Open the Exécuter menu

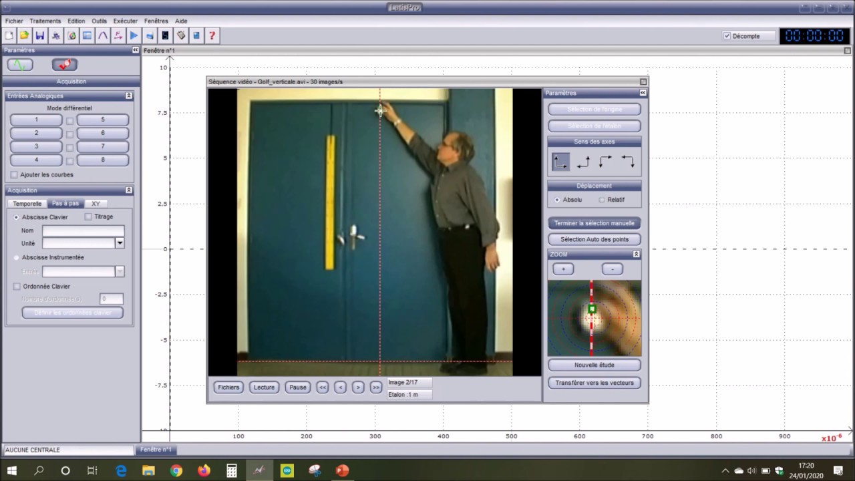126,21
